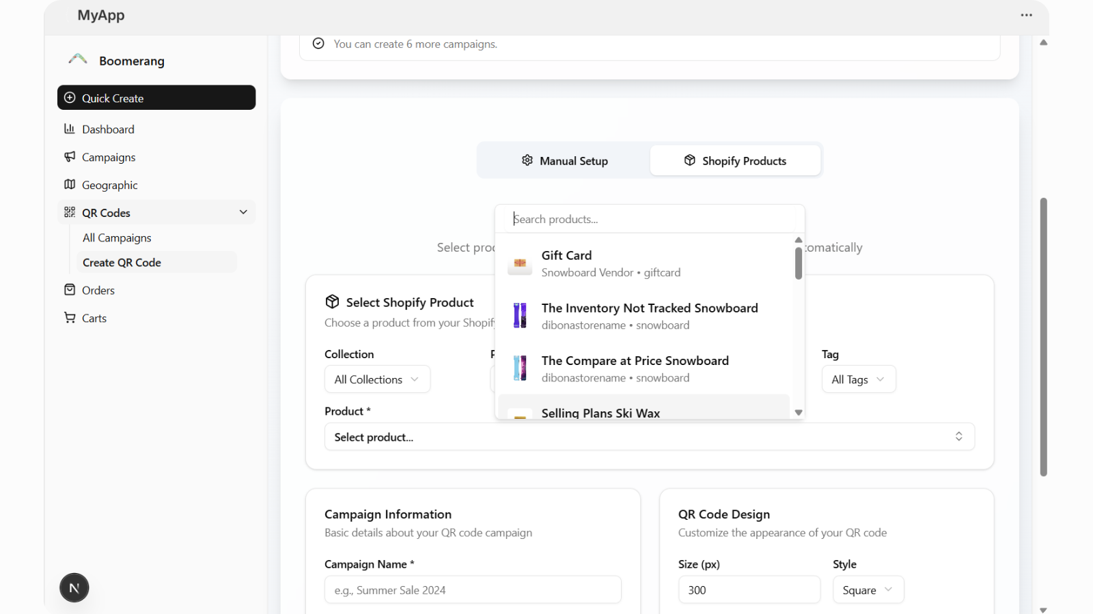Click the Dashboard chart icon in sidebar

click(69, 129)
